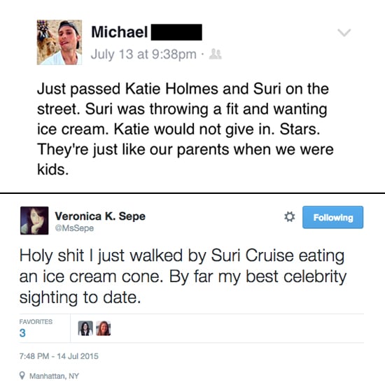Open the Manhattan, NY location link
This screenshot has width=385, height=385.
click(54, 376)
